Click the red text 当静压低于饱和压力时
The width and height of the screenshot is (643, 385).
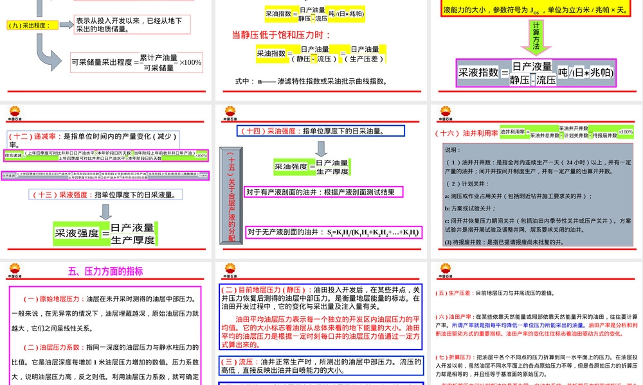[x=281, y=35]
